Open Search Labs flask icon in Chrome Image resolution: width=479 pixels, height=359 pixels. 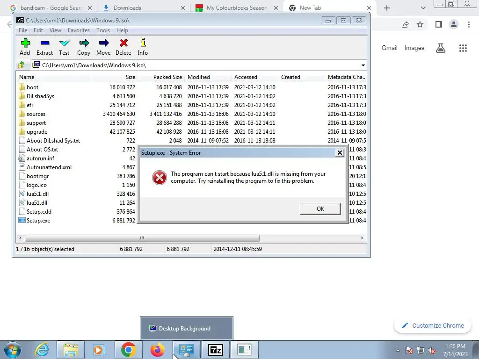pyautogui.click(x=441, y=48)
